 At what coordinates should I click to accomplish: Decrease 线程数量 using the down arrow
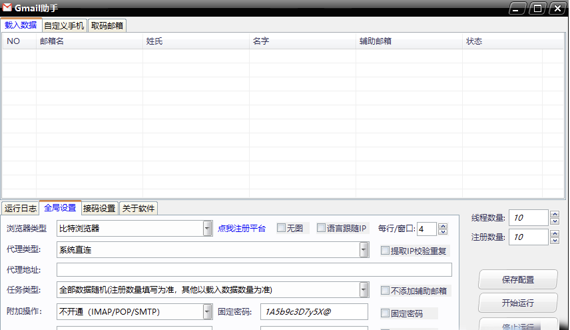coord(555,221)
